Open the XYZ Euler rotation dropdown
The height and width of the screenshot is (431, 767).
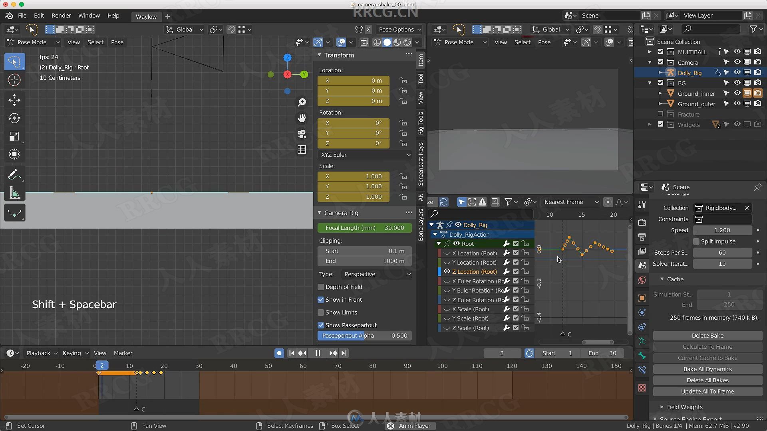(x=365, y=154)
